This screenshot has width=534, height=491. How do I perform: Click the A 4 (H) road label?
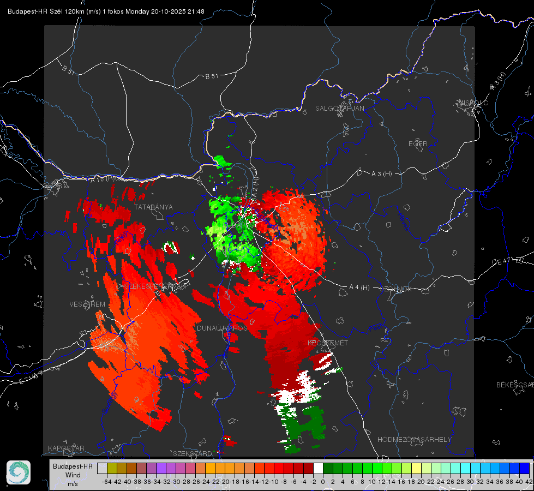coord(359,288)
